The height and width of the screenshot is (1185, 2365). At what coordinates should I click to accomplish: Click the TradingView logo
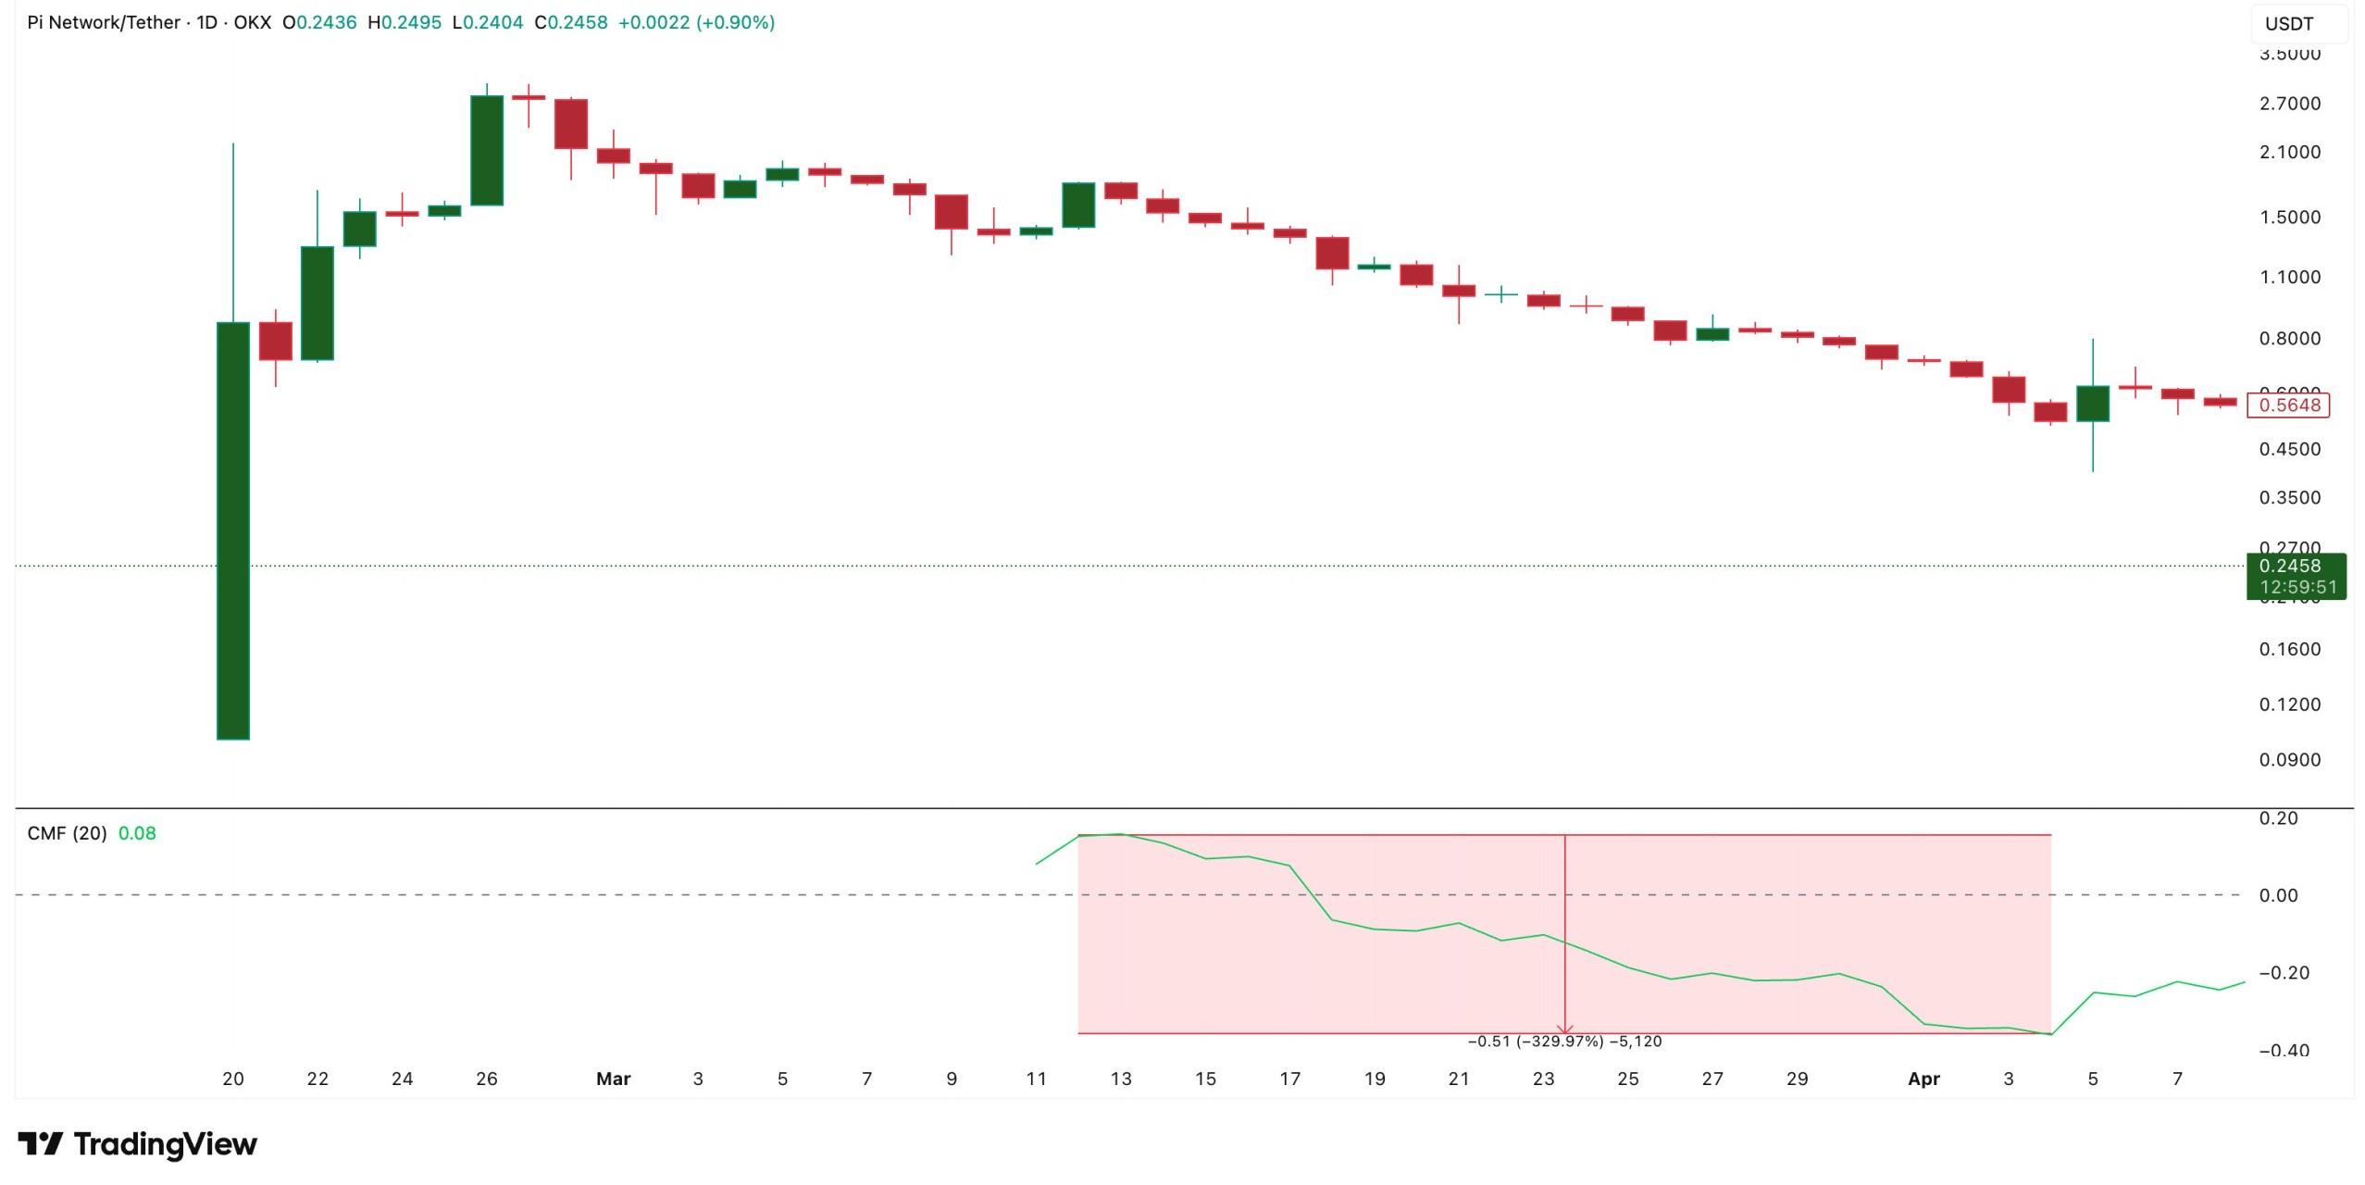coord(137,1144)
